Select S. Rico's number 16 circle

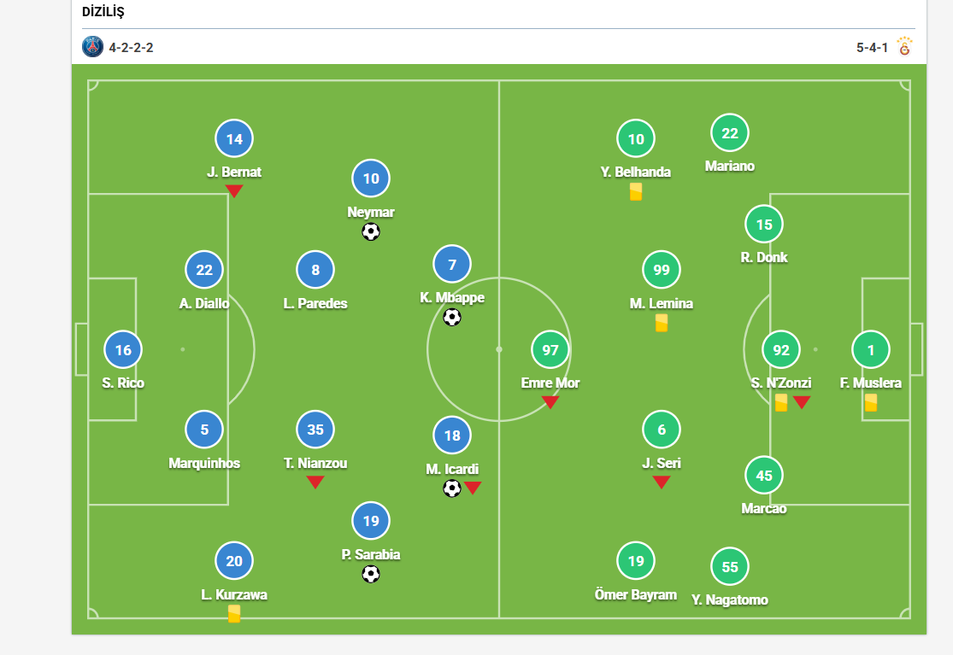click(x=123, y=349)
